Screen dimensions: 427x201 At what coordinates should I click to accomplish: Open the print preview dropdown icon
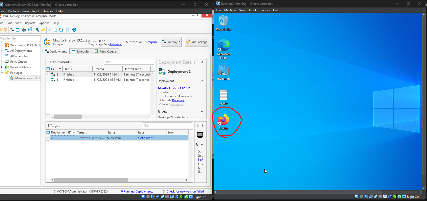(x=30, y=30)
